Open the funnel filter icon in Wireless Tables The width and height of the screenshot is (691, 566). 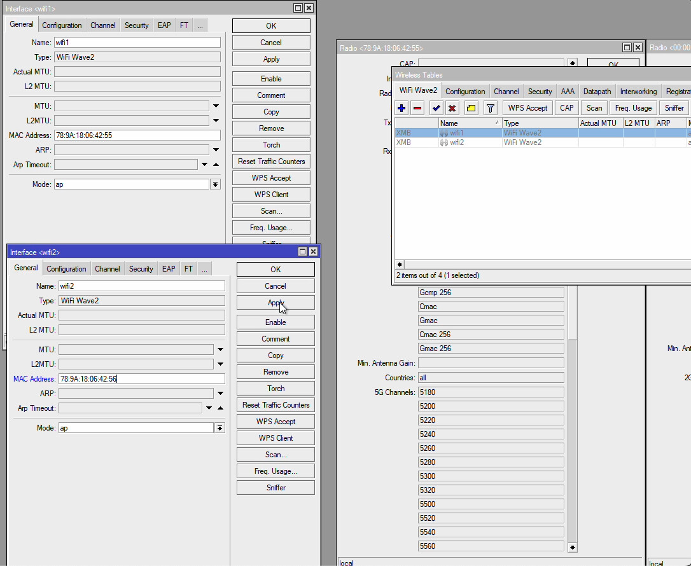click(x=490, y=108)
